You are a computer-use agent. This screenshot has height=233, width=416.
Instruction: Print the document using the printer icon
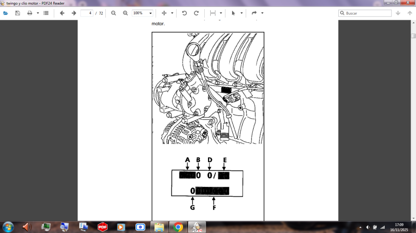[30, 13]
